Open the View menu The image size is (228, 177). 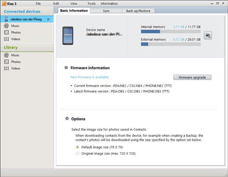tap(74, 4)
